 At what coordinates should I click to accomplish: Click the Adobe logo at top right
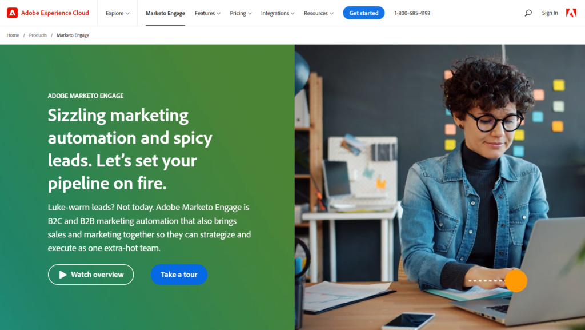[571, 13]
